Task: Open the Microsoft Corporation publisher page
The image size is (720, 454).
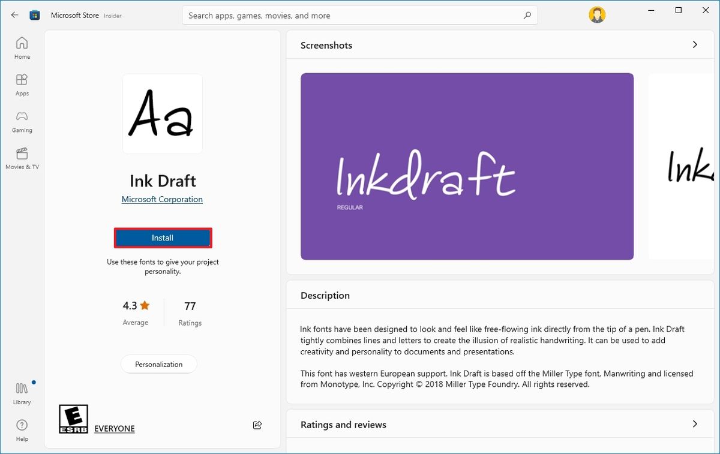Action: coord(162,199)
